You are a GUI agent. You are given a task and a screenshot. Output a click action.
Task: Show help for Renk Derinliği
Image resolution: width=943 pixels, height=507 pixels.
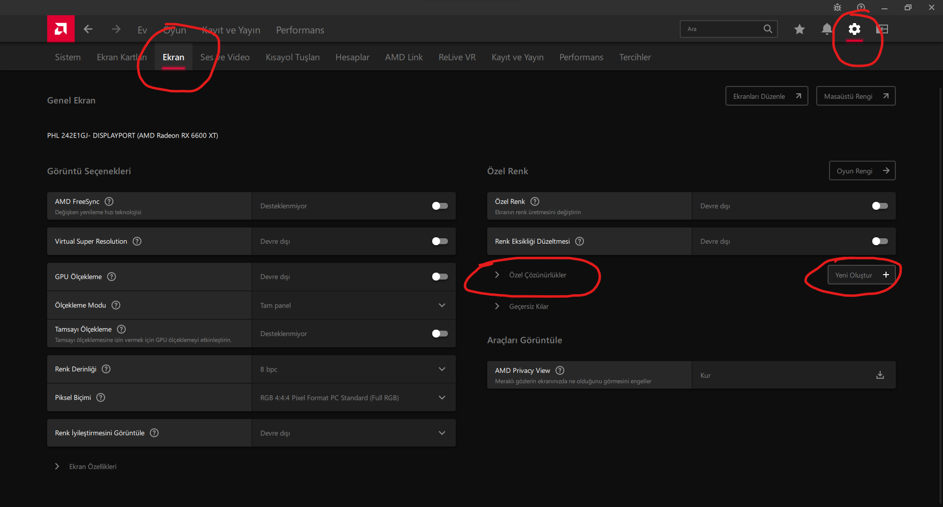pos(106,369)
